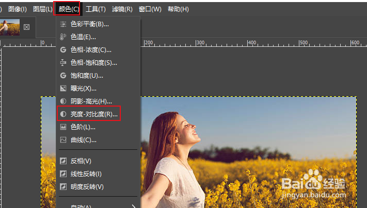
Task: Click the 色阶 histogram icon
Action: (63, 127)
